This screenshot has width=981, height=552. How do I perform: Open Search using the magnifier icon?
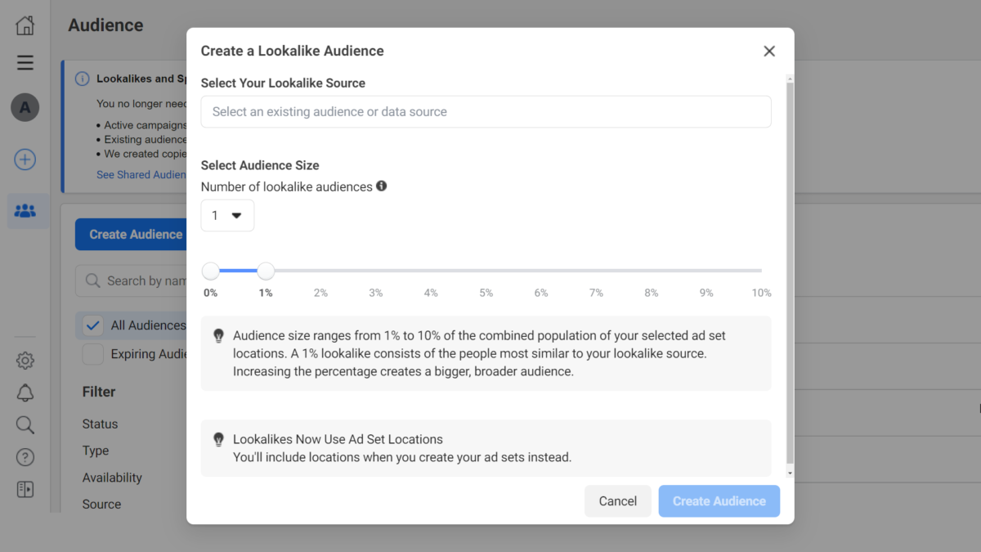click(24, 424)
